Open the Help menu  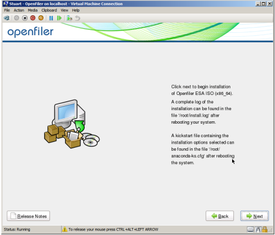click(x=76, y=11)
